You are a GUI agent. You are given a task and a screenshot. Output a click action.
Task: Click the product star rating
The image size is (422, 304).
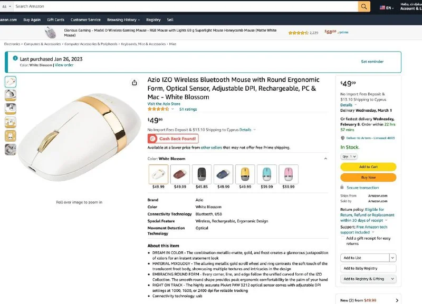point(158,109)
